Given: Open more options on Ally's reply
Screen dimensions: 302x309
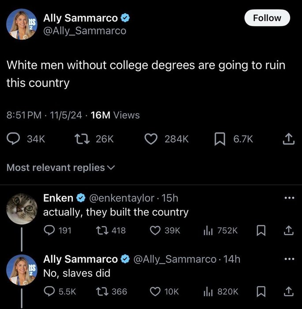Looking at the screenshot, I should [x=289, y=259].
